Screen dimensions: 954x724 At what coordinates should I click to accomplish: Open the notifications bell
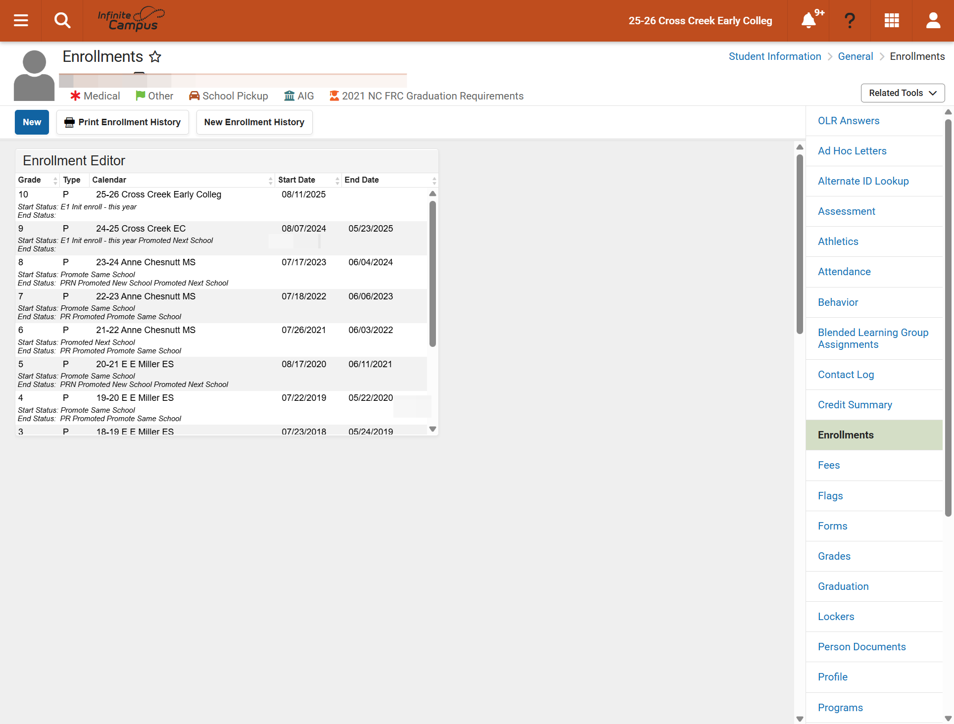809,20
